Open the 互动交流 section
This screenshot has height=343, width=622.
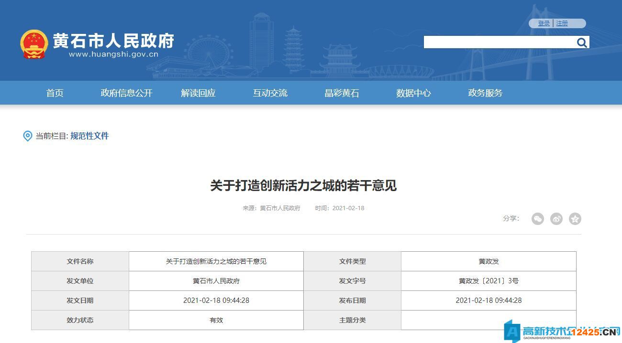270,93
